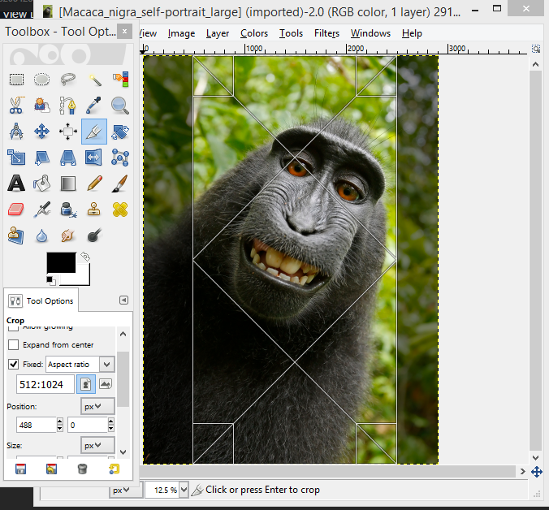Click the 512:1024 aspect ratio field
Image resolution: width=549 pixels, height=510 pixels.
[x=45, y=384]
